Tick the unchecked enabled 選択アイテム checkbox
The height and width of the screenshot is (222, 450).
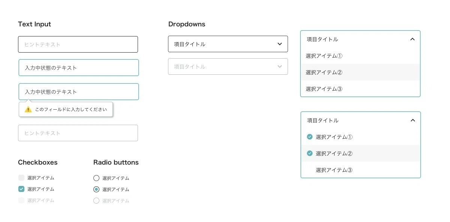pyautogui.click(x=21, y=178)
